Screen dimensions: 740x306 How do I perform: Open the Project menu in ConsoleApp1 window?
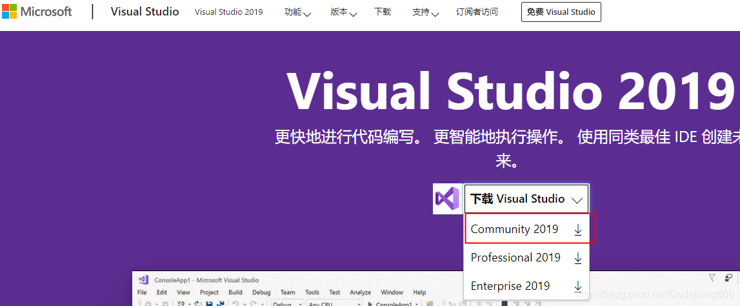click(209, 292)
